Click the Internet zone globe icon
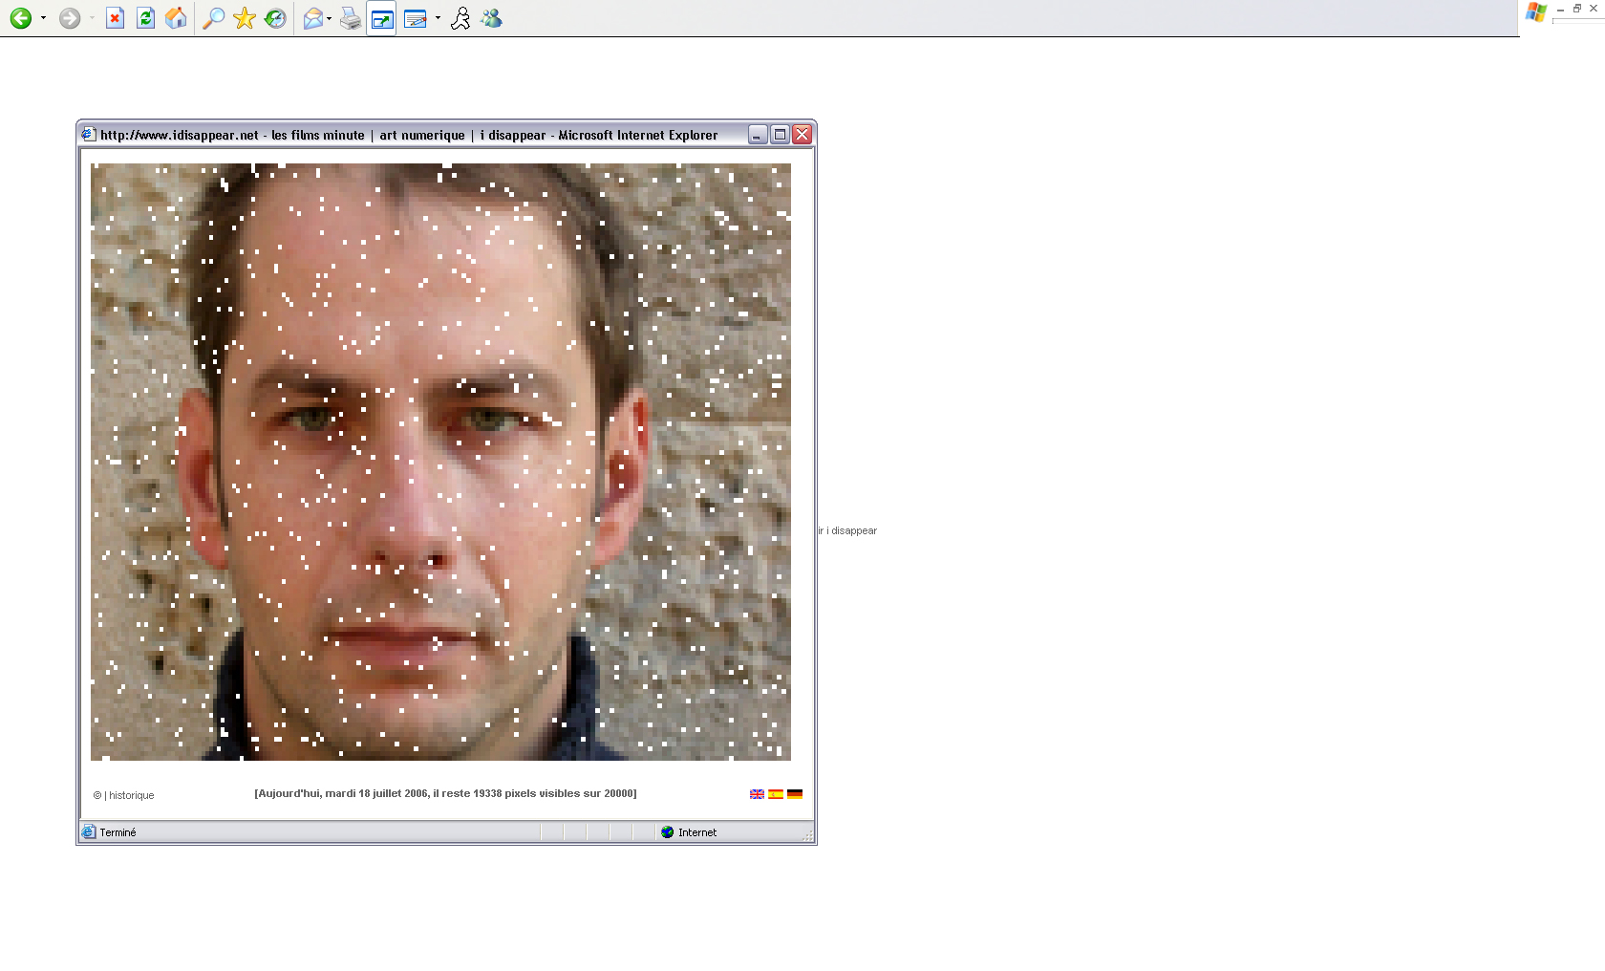 tap(668, 832)
